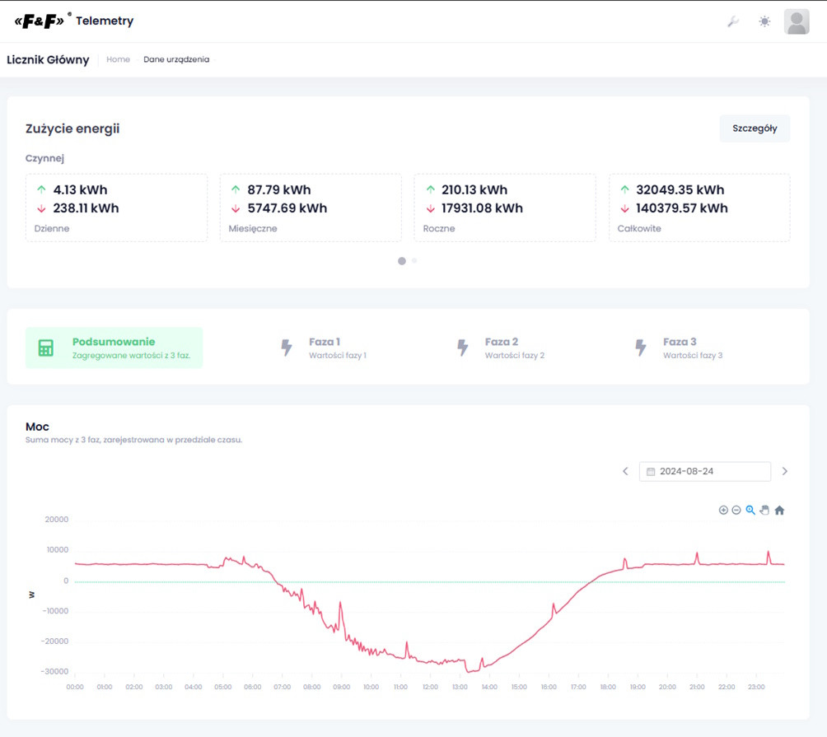Show second energy carousel page dot
This screenshot has width=827, height=737.
tap(414, 261)
